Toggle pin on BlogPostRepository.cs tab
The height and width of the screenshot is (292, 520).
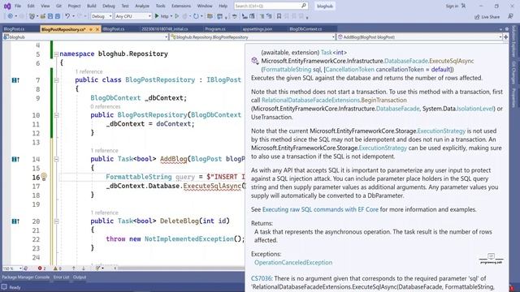coord(90,29)
